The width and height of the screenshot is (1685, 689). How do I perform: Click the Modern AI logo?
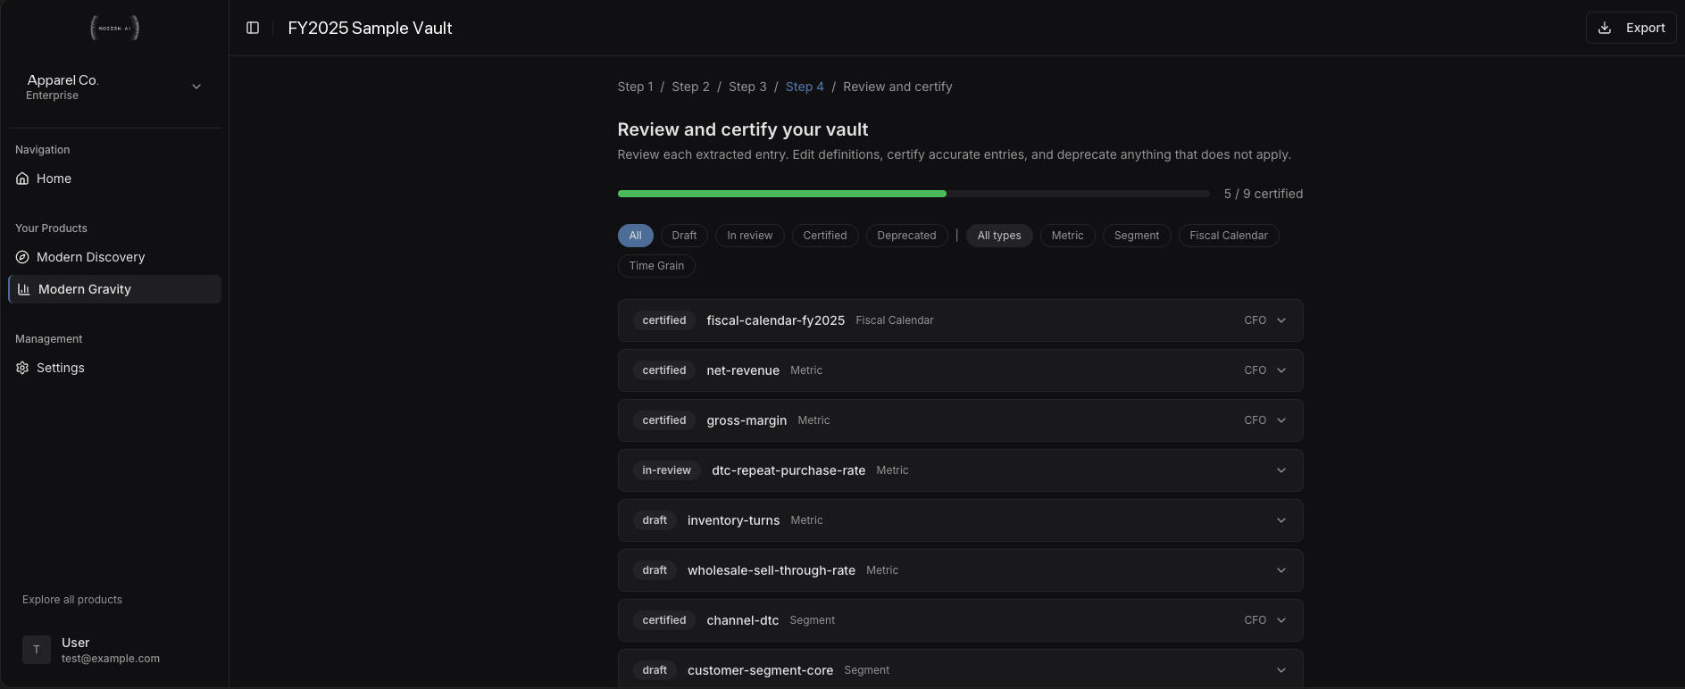(114, 28)
